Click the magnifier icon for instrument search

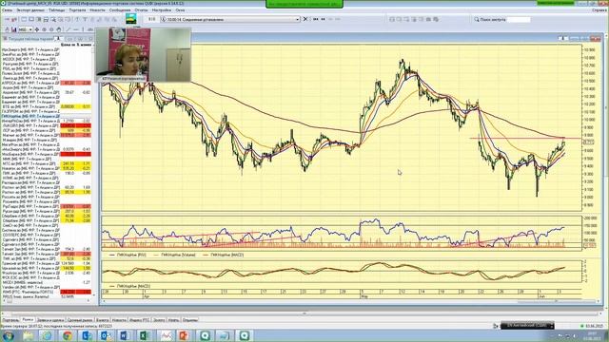pyautogui.click(x=477, y=19)
